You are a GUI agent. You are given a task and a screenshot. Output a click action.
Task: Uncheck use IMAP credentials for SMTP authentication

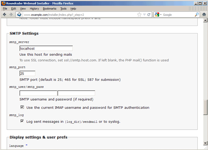click(22, 107)
